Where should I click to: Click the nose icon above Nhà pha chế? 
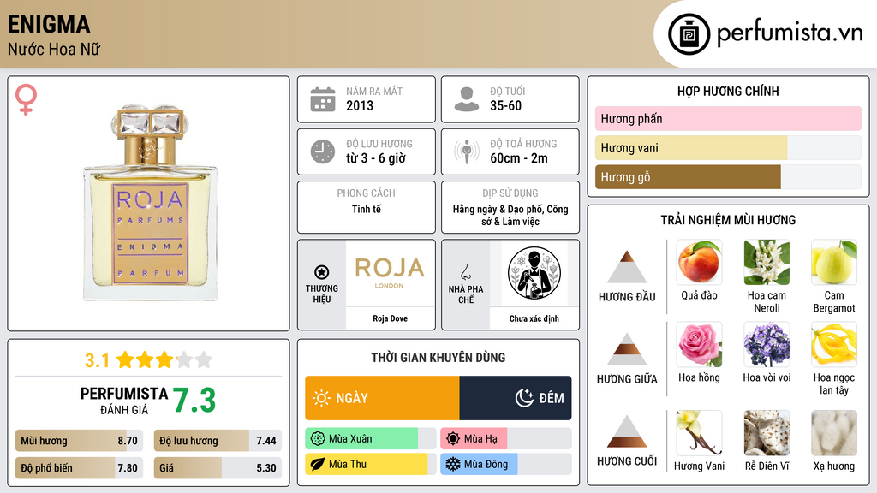tap(465, 272)
